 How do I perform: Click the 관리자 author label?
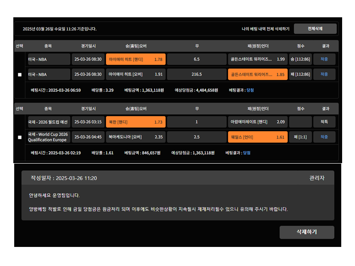click(317, 178)
